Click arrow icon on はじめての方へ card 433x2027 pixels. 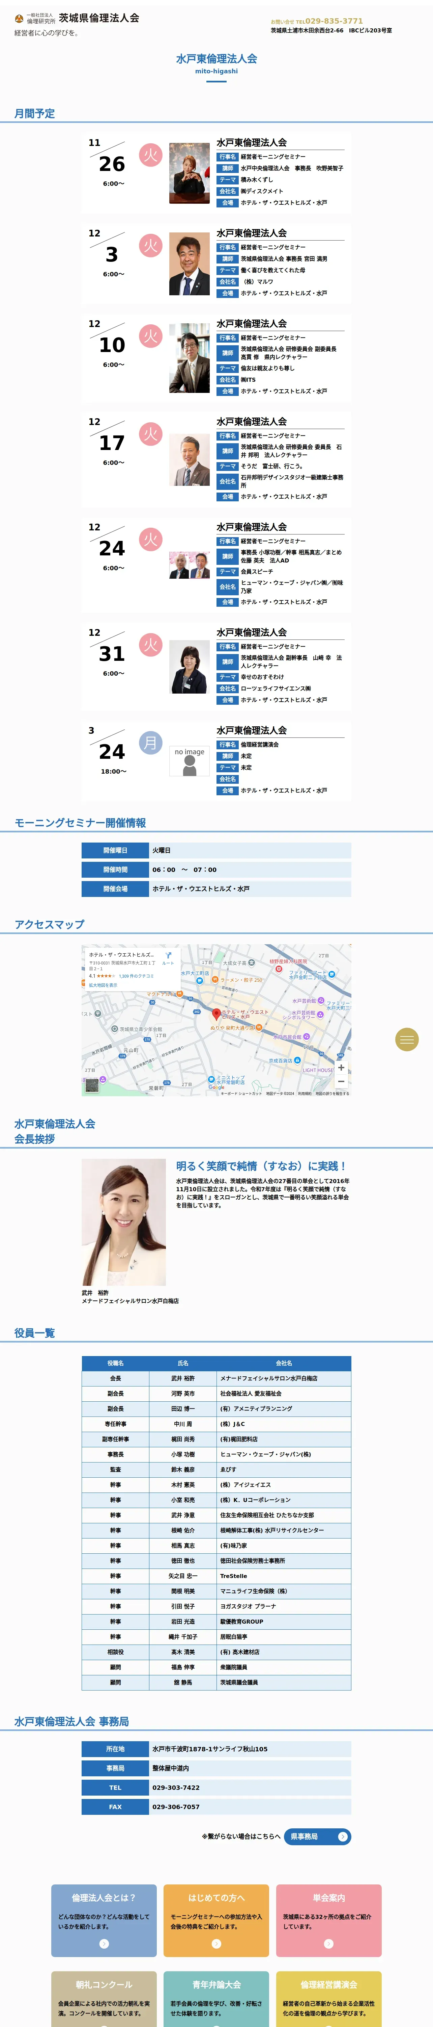[216, 1944]
